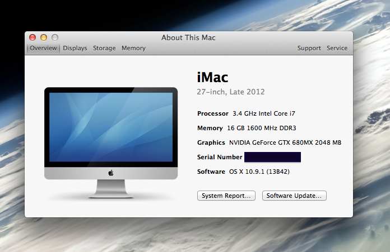Screen dimensions: 390x252
Task: Open the Displays tab
Action: (x=75, y=48)
